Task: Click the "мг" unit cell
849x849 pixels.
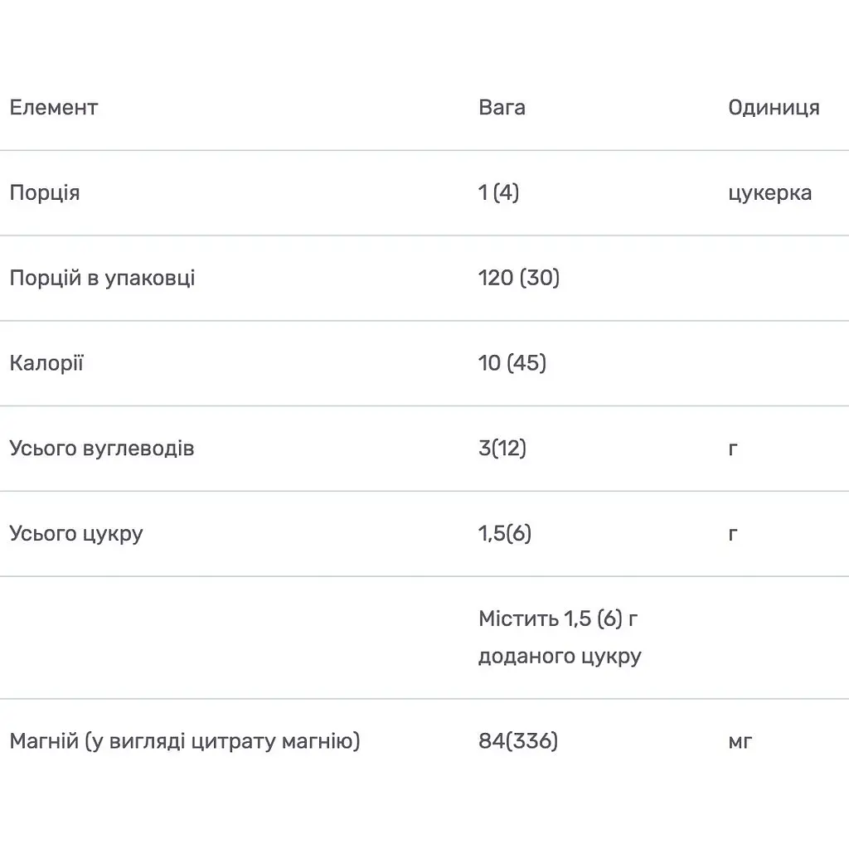Action: [x=740, y=741]
